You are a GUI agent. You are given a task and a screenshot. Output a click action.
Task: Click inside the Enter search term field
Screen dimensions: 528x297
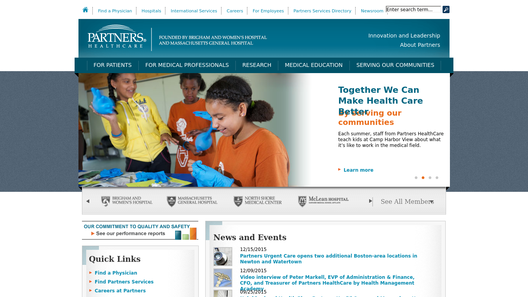413,9
